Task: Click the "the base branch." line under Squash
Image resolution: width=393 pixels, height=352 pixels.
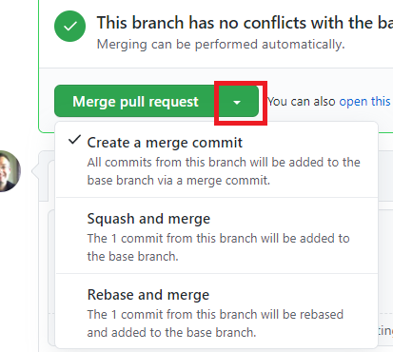Action: (132, 256)
